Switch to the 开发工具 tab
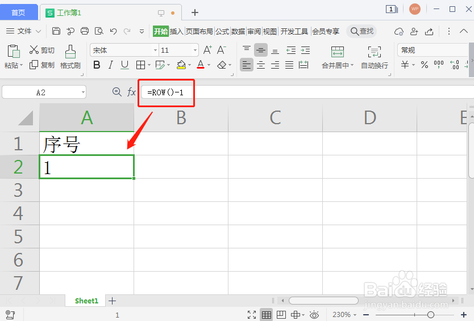Screen dimensions: 474x321 294,31
